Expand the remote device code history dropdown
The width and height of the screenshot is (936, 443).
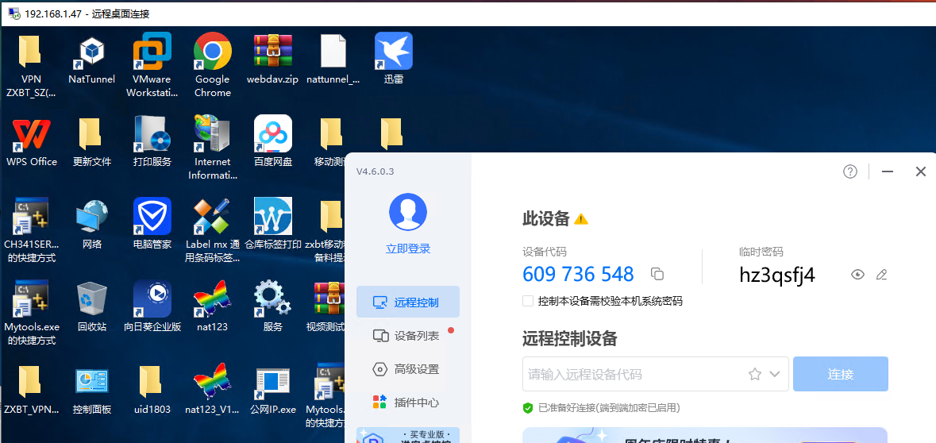point(775,374)
